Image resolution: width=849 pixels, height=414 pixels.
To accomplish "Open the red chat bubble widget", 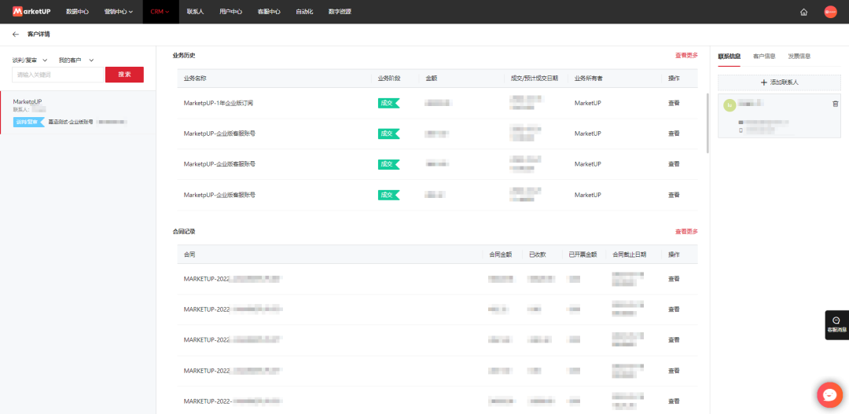I will (829, 394).
